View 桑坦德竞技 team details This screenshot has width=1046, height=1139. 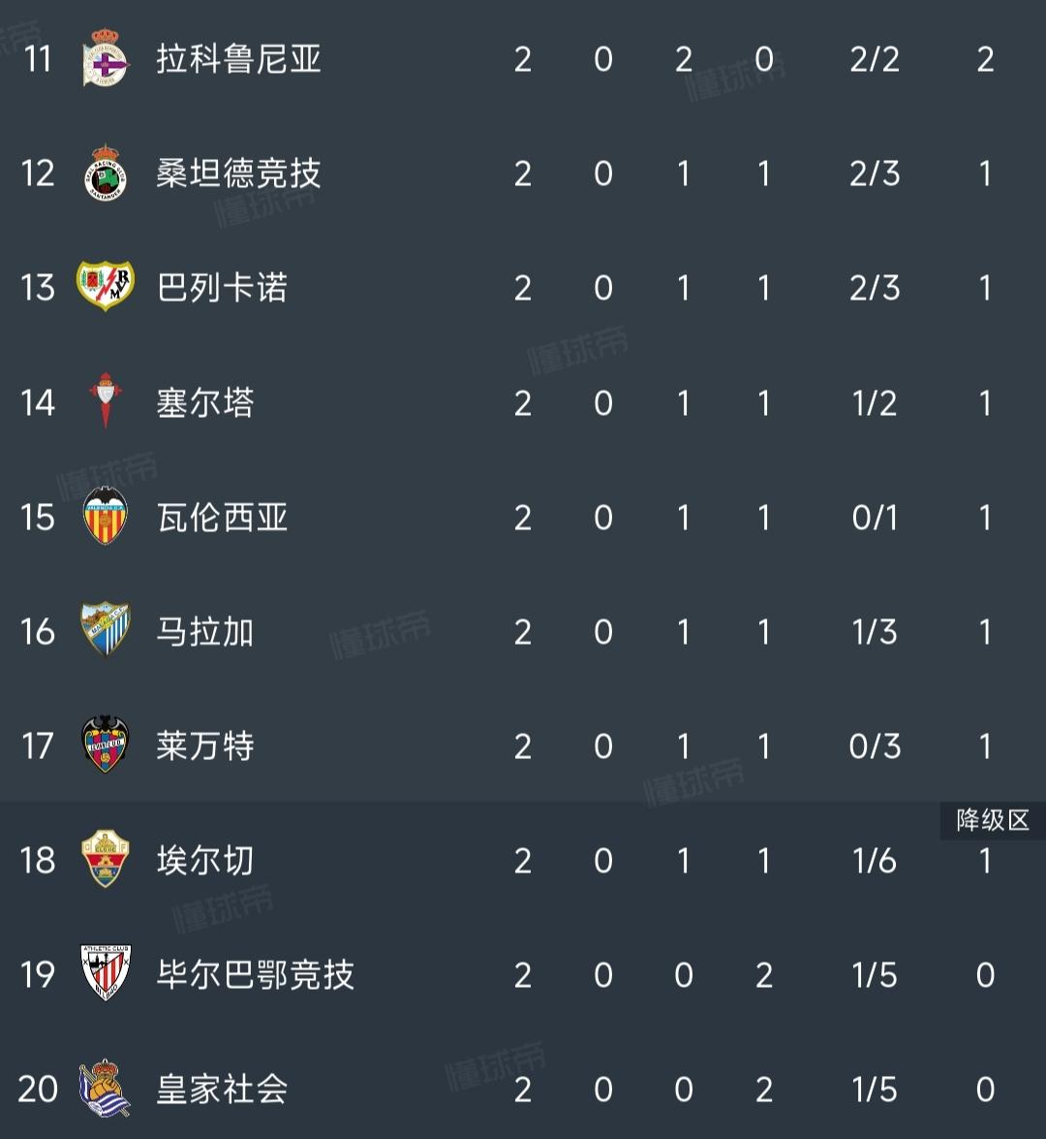pos(238,174)
